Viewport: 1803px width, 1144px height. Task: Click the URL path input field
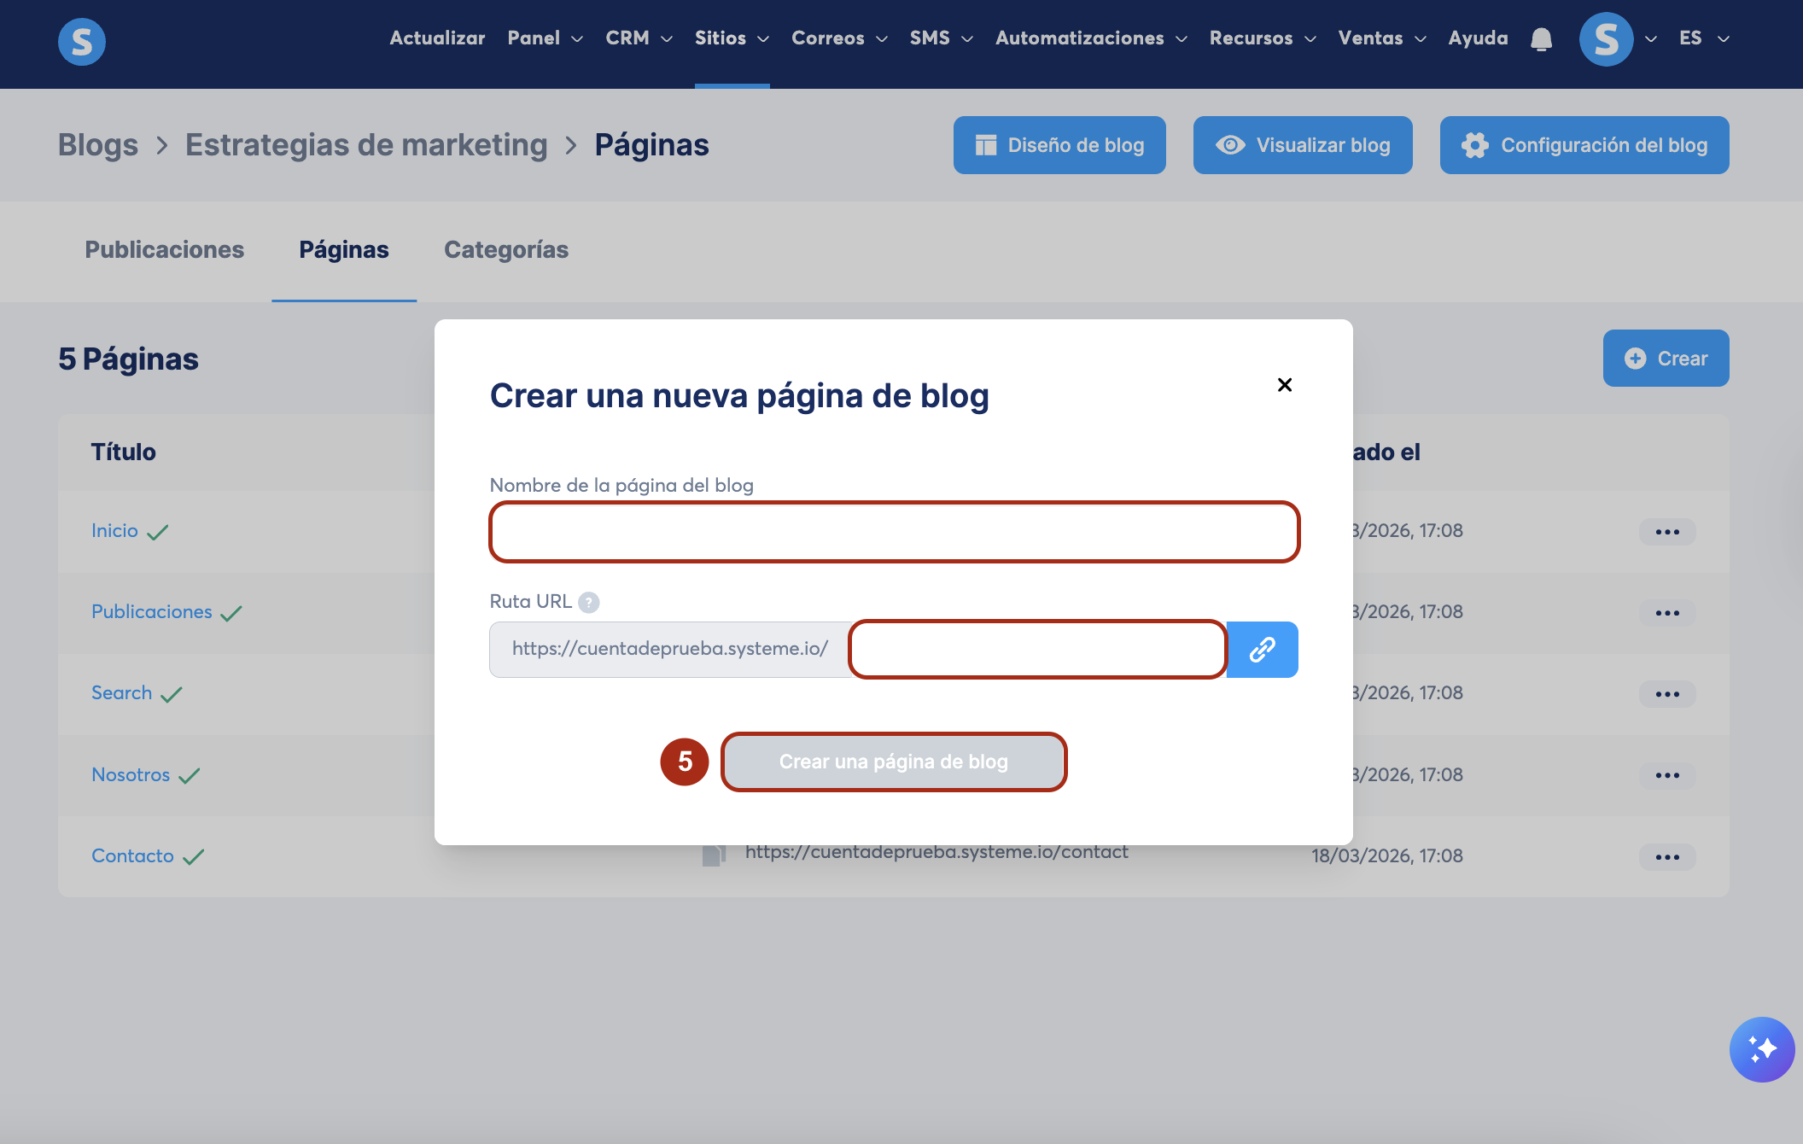(1037, 650)
